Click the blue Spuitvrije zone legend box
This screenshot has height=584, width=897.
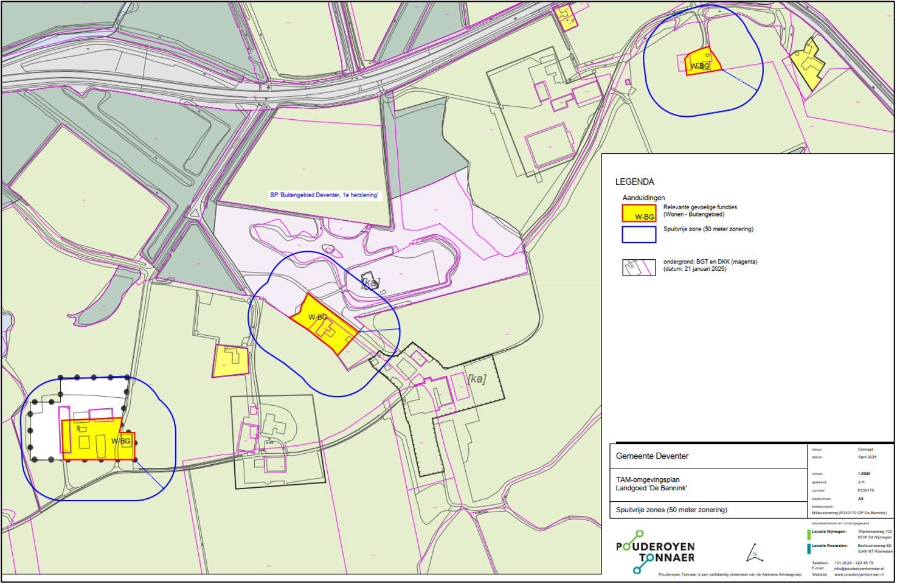(x=639, y=234)
